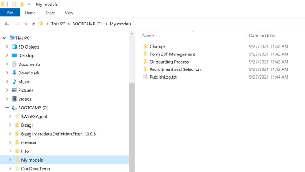Expand the My models tree node
The image size is (305, 172).
click(x=10, y=160)
